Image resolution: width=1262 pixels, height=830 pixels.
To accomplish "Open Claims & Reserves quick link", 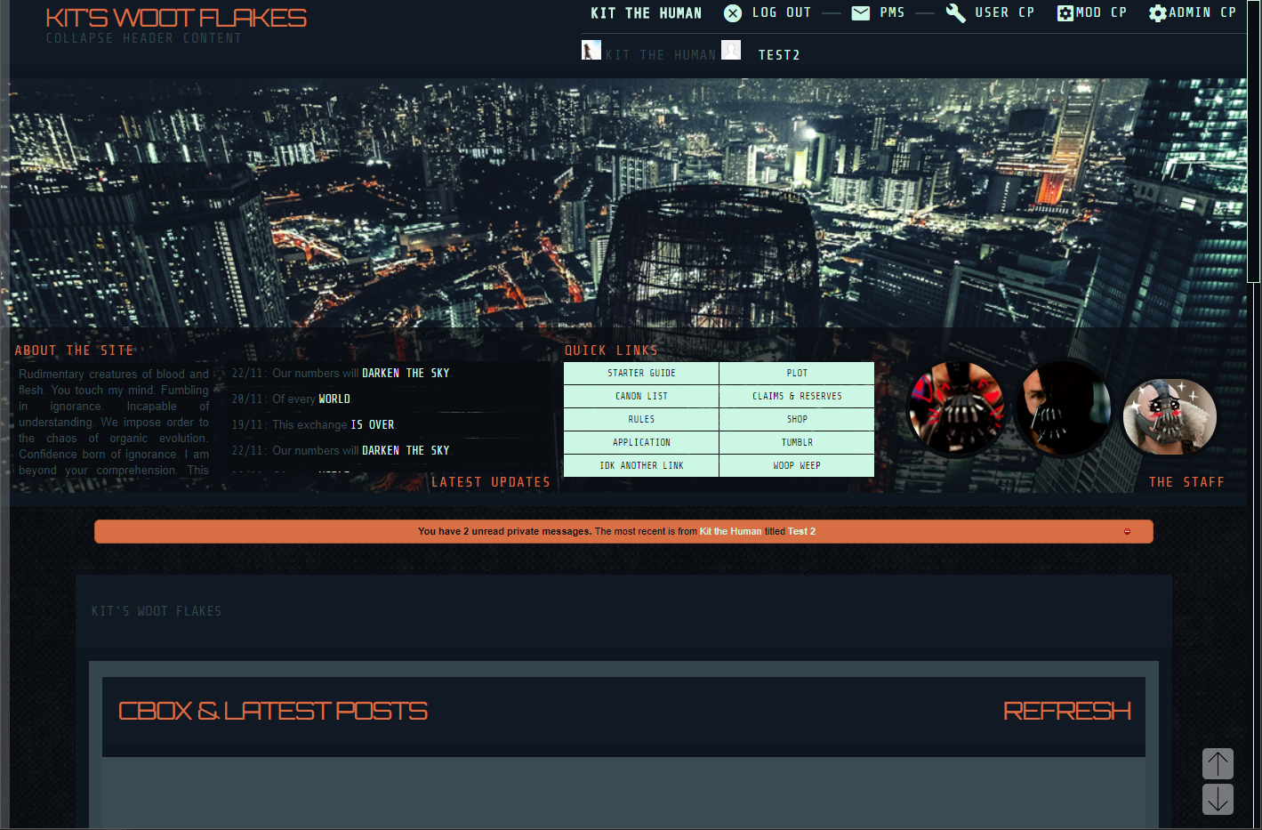I will [797, 397].
